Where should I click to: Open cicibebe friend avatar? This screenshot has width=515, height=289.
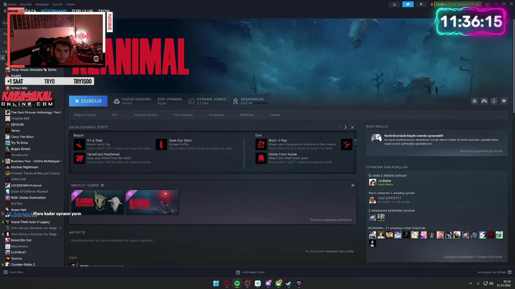tap(373, 182)
